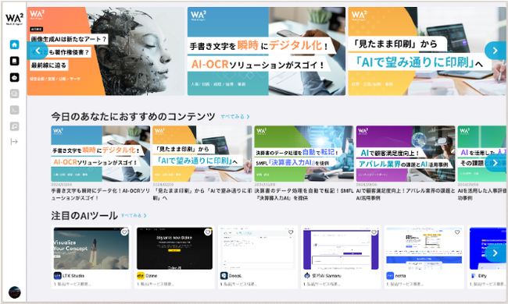508x304 pixels.
Task: Go to previous slide in top banner carousel
Action: [38, 51]
